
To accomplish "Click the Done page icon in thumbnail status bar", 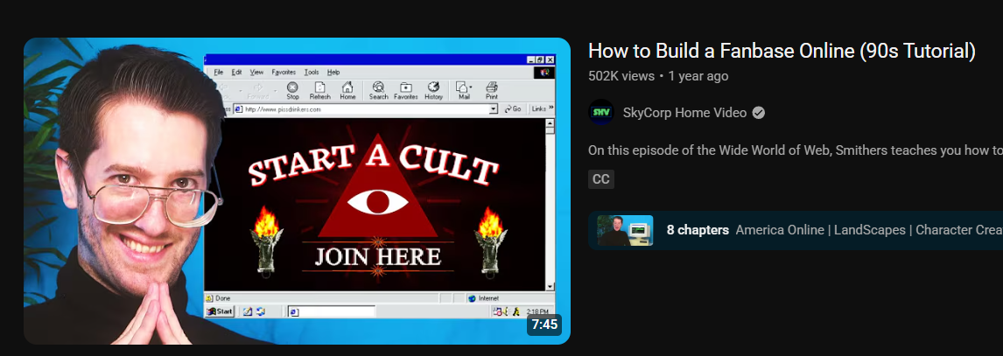I will pos(209,298).
